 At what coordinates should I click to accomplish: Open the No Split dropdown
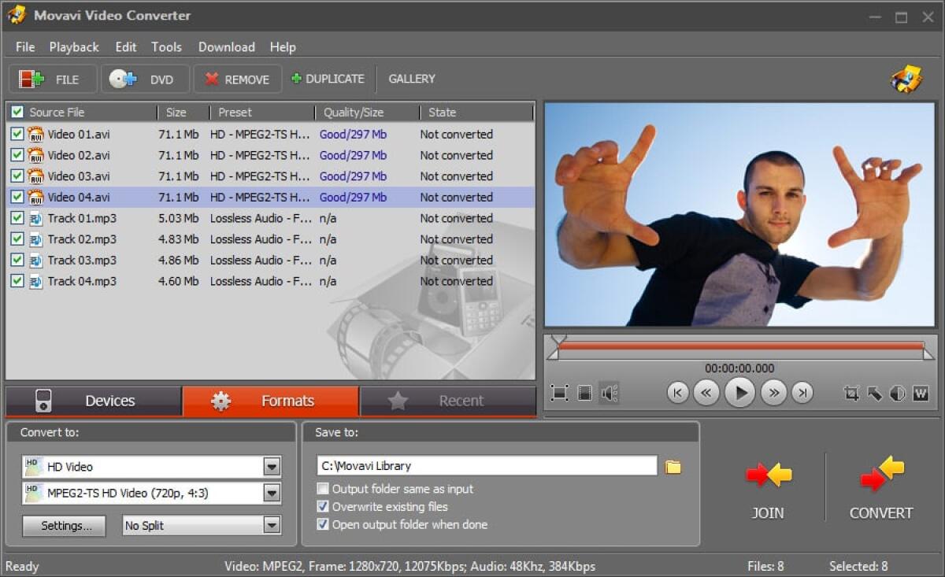click(x=272, y=525)
